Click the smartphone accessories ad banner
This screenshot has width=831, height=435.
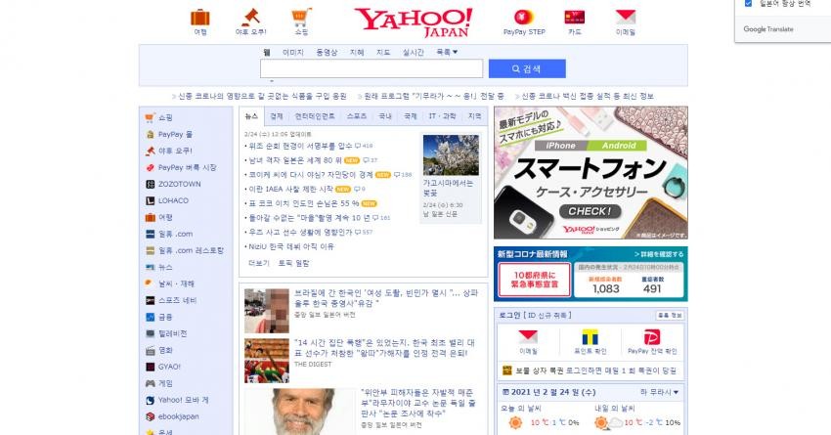coord(590,173)
